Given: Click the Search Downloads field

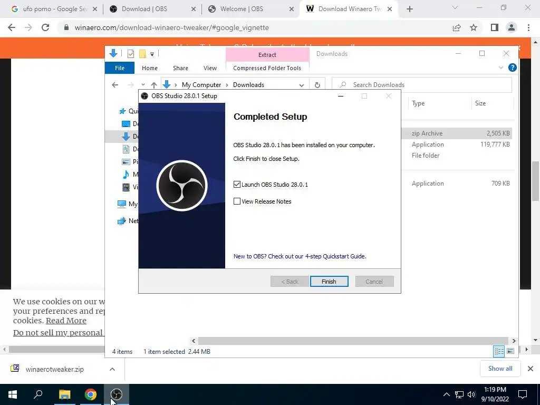Looking at the screenshot, I should [421, 85].
